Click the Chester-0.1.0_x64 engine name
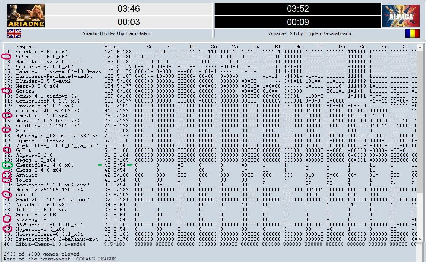The width and height of the screenshot is (426, 262). 42,116
